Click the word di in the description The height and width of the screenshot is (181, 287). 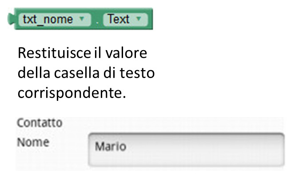click(111, 73)
